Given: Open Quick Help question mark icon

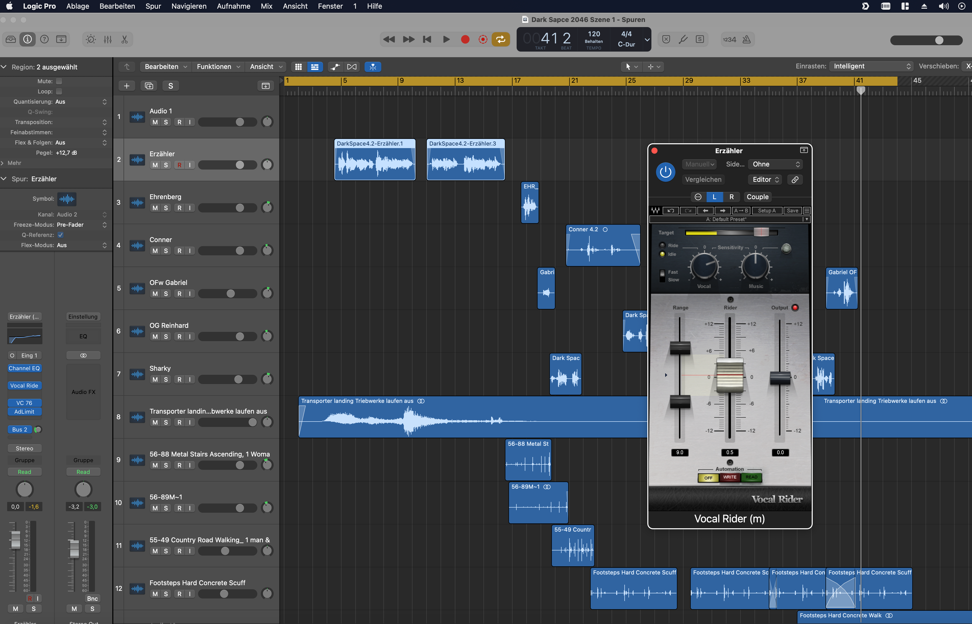Looking at the screenshot, I should click(x=45, y=39).
